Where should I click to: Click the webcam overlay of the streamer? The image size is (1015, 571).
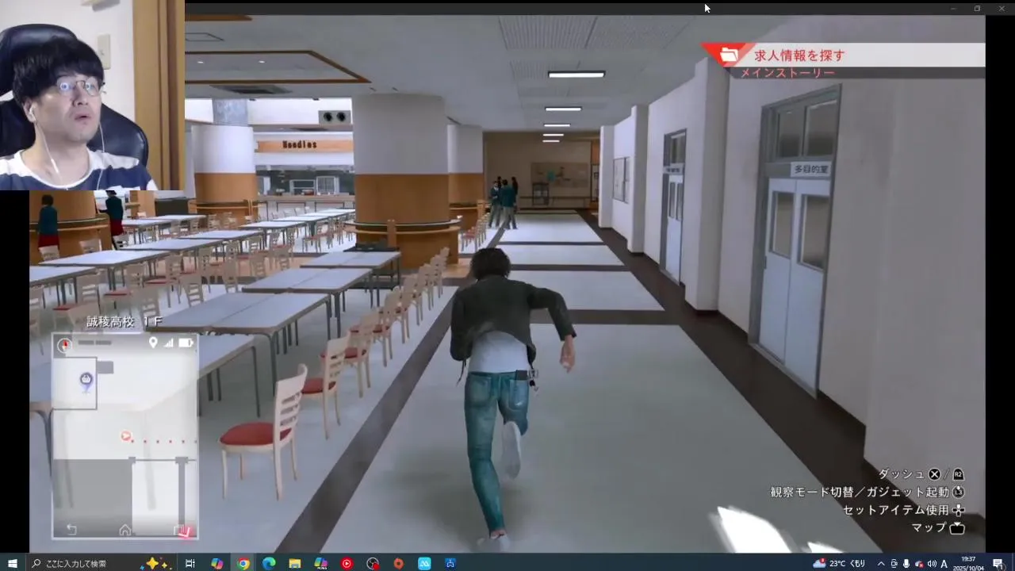click(92, 95)
